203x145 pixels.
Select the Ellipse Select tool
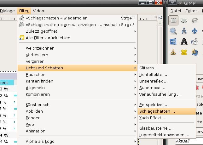(184, 21)
